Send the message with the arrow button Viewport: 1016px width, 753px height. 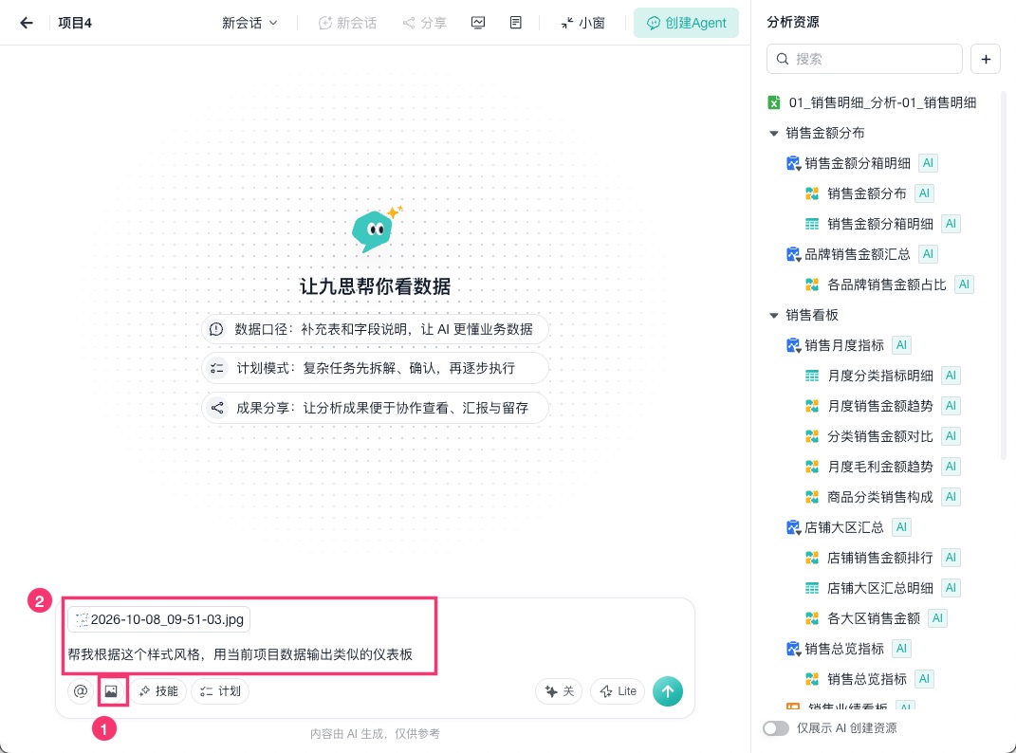pyautogui.click(x=668, y=691)
